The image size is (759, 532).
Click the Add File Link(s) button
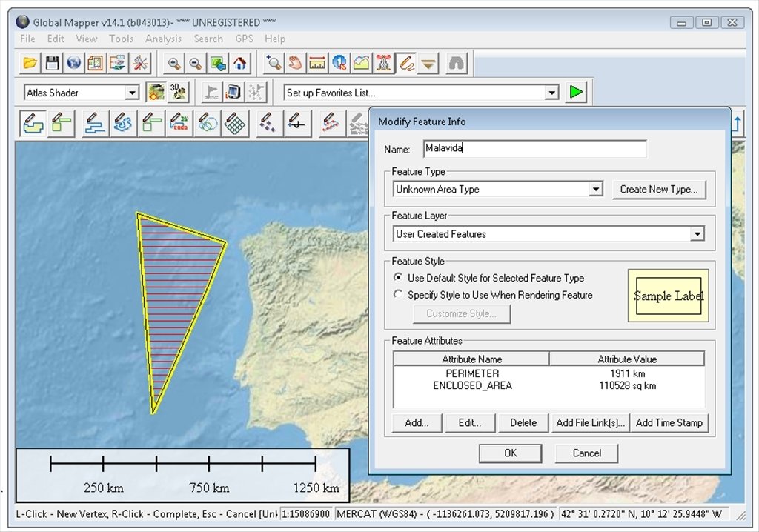pos(591,422)
